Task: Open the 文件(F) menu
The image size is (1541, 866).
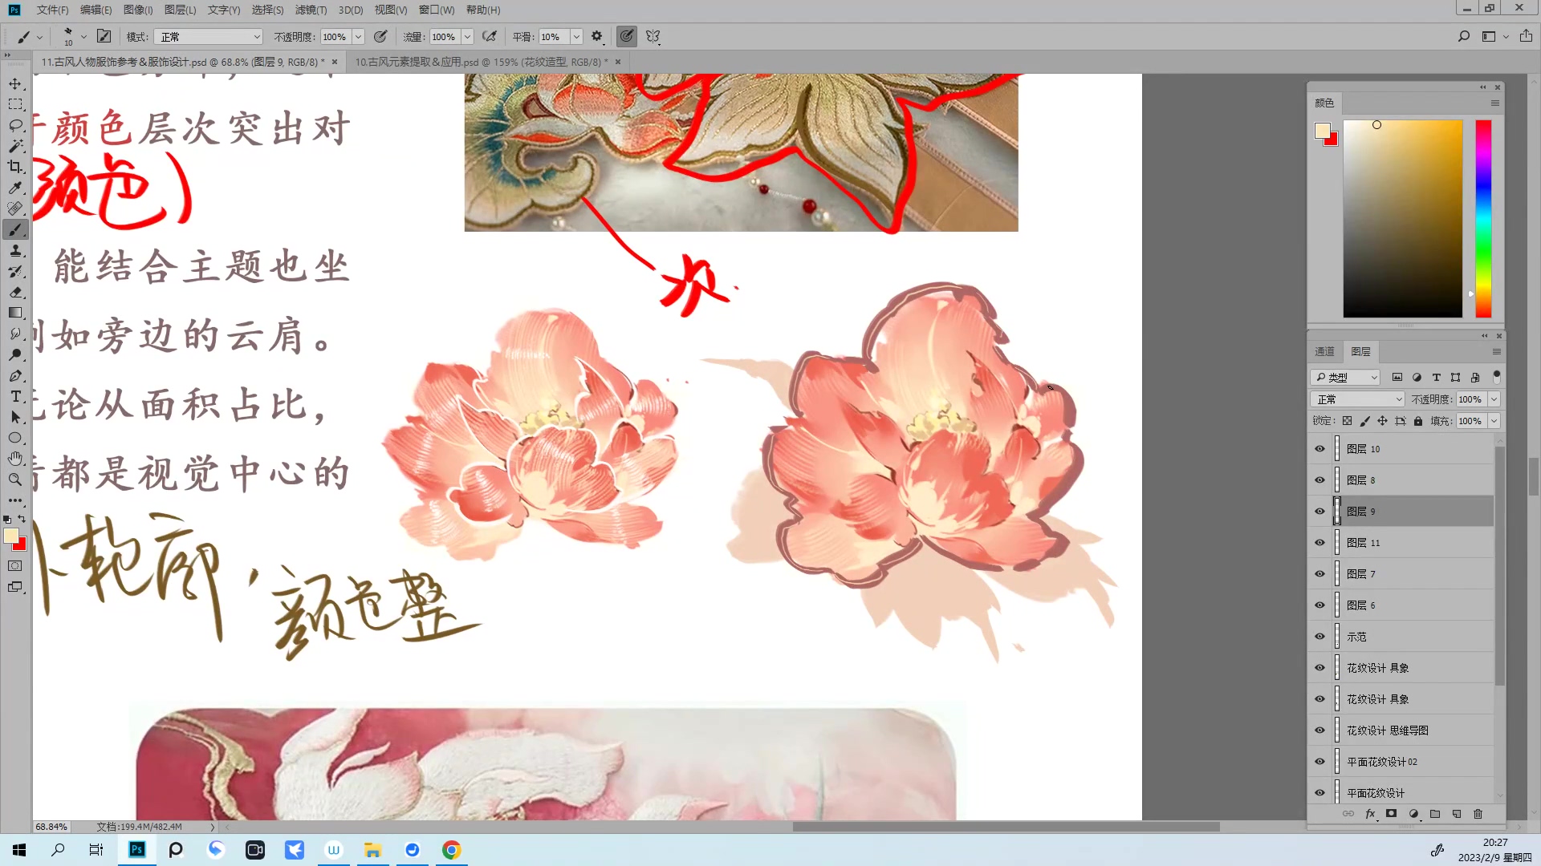Action: [52, 10]
